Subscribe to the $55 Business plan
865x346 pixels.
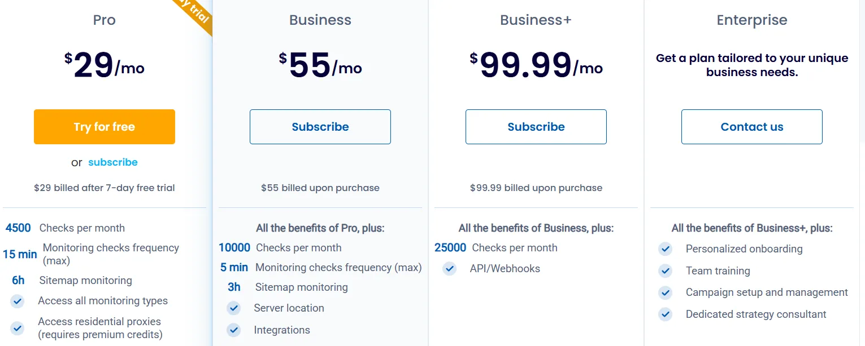click(320, 127)
